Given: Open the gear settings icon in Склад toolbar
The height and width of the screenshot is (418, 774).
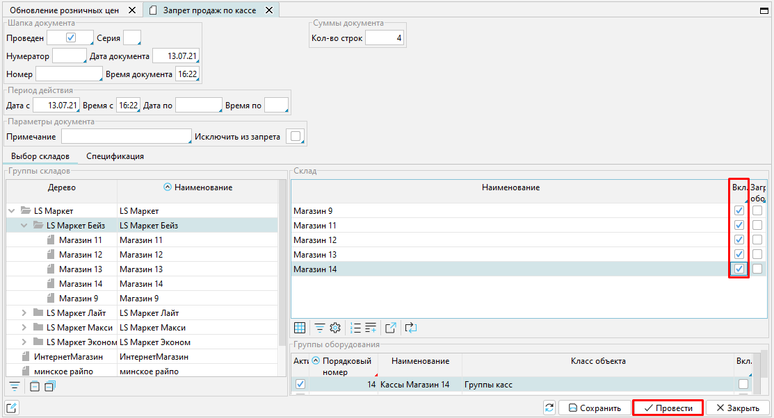Looking at the screenshot, I should pos(334,328).
